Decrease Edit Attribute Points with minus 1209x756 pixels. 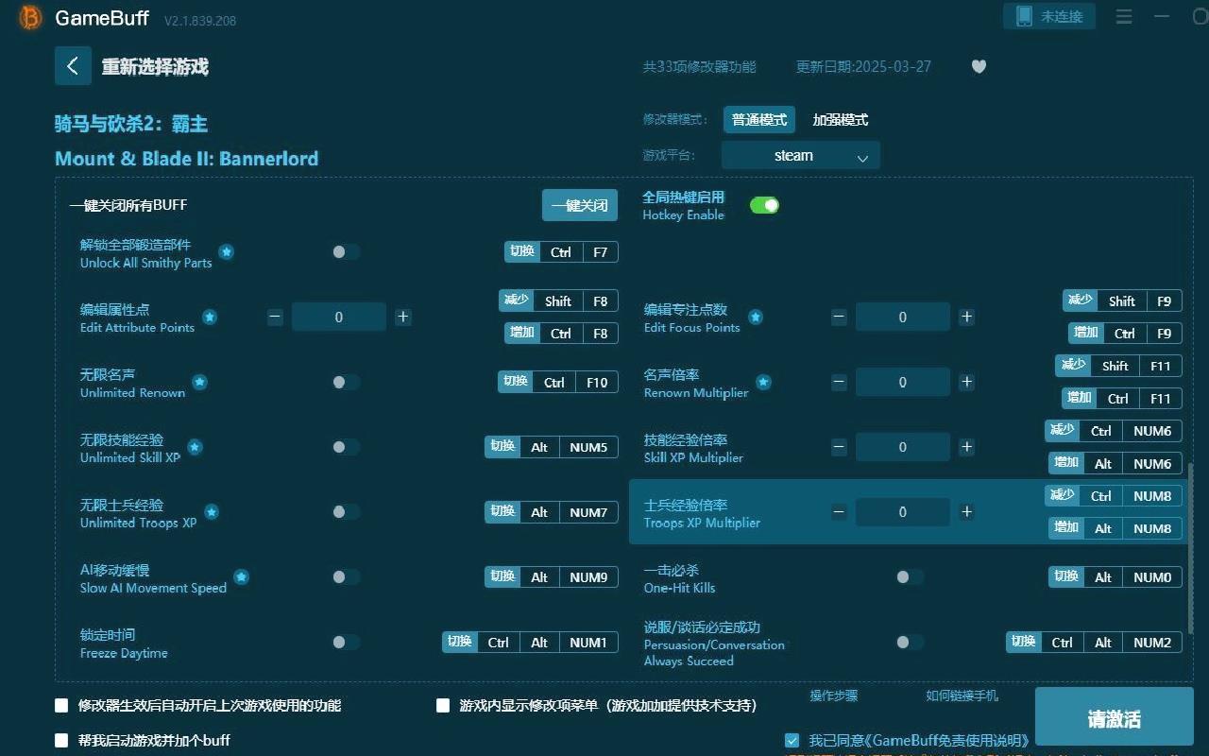coord(275,318)
